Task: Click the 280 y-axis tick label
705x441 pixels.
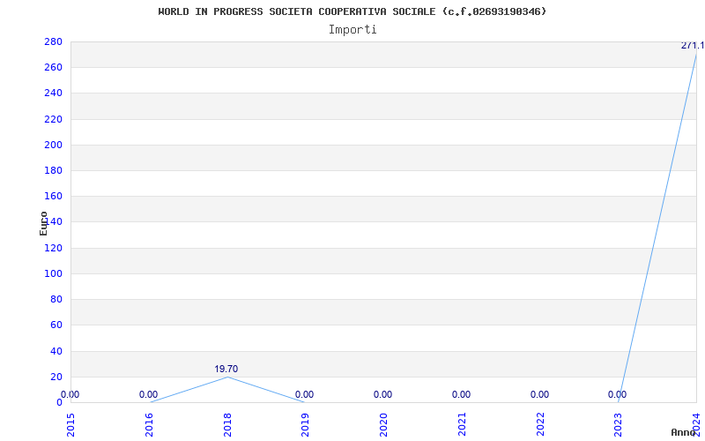Action: [x=53, y=41]
